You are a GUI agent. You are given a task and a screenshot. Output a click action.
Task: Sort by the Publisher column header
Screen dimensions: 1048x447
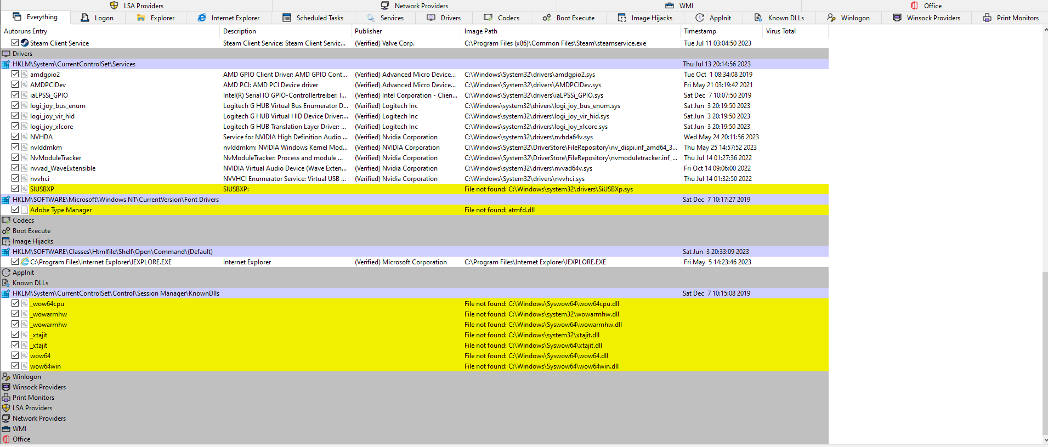click(x=406, y=31)
